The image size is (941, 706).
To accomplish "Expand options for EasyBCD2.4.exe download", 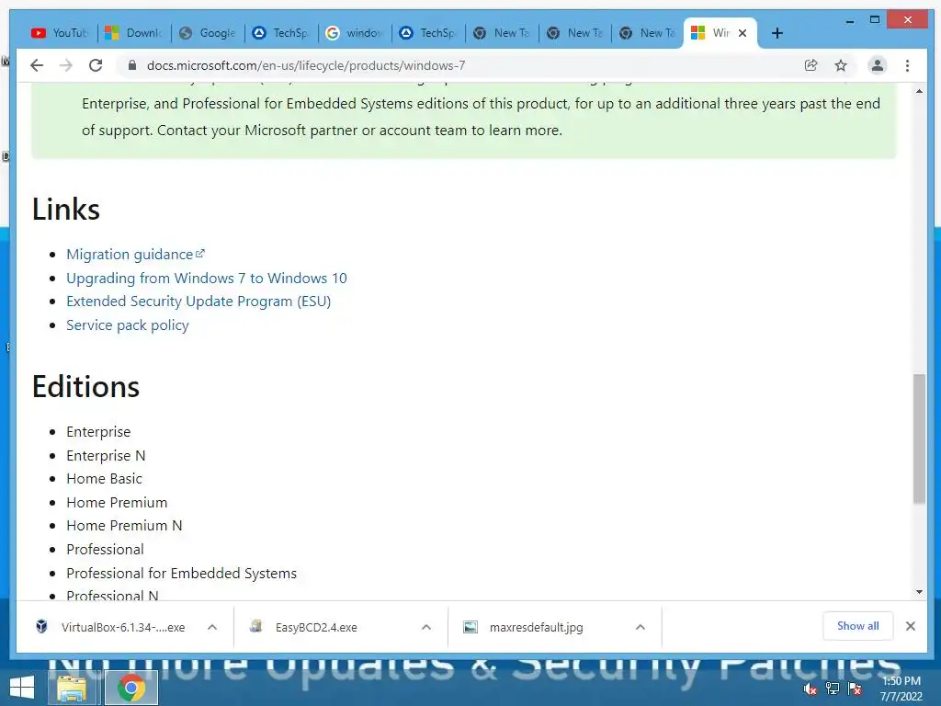I will (426, 627).
